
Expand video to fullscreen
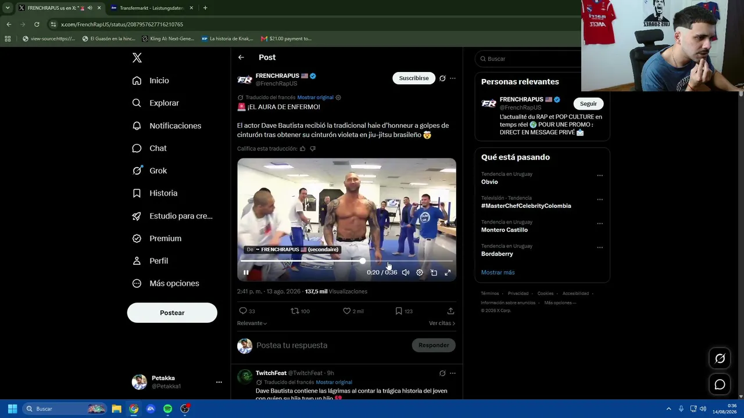[x=448, y=272]
